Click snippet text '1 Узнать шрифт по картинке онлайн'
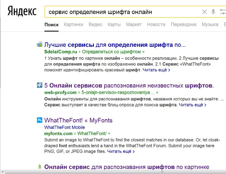 pyautogui.click(x=82, y=58)
